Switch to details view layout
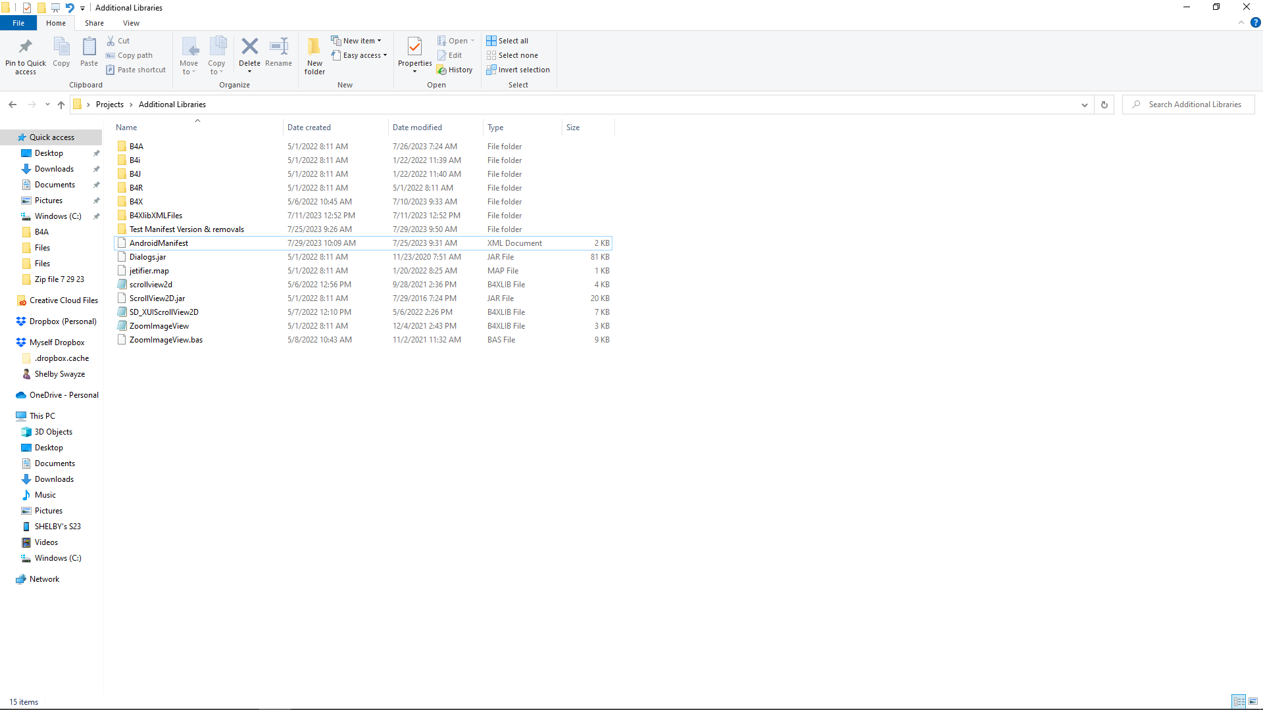 pyautogui.click(x=1239, y=701)
